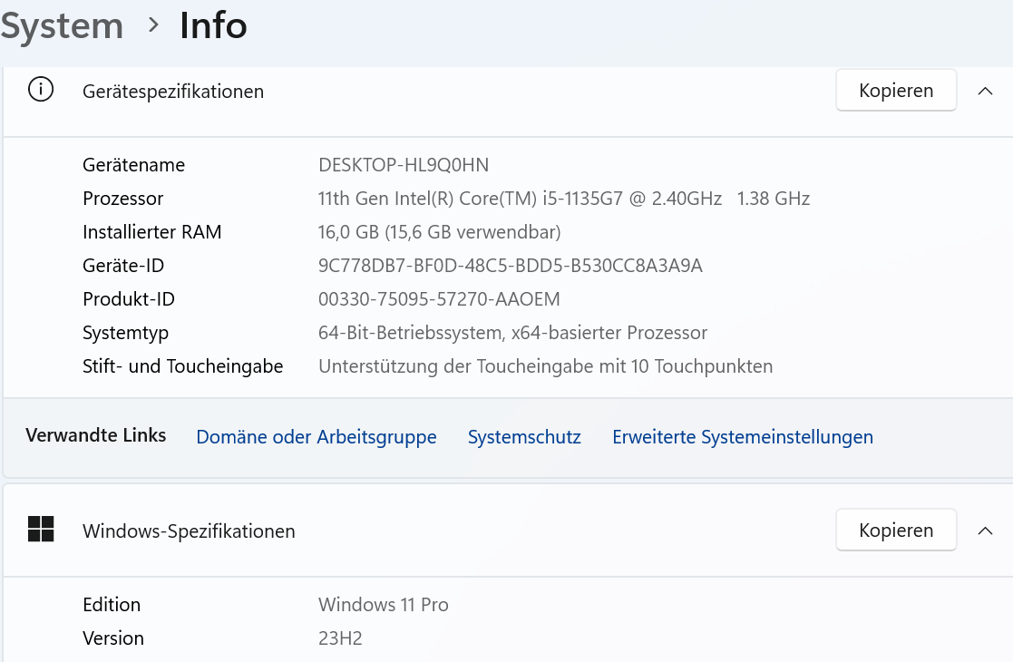Click the breadcrumb arrow between System and Info
Viewport: 1013px width, 662px height.
pos(153,25)
